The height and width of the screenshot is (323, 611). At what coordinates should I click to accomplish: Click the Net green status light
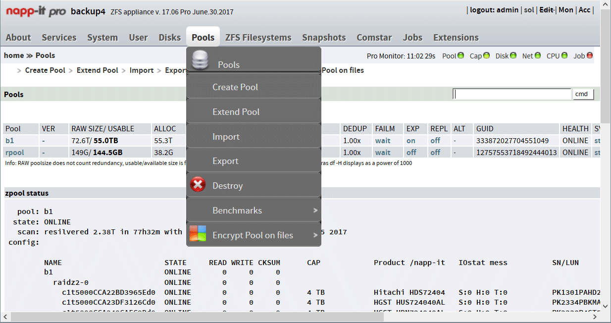pyautogui.click(x=538, y=56)
